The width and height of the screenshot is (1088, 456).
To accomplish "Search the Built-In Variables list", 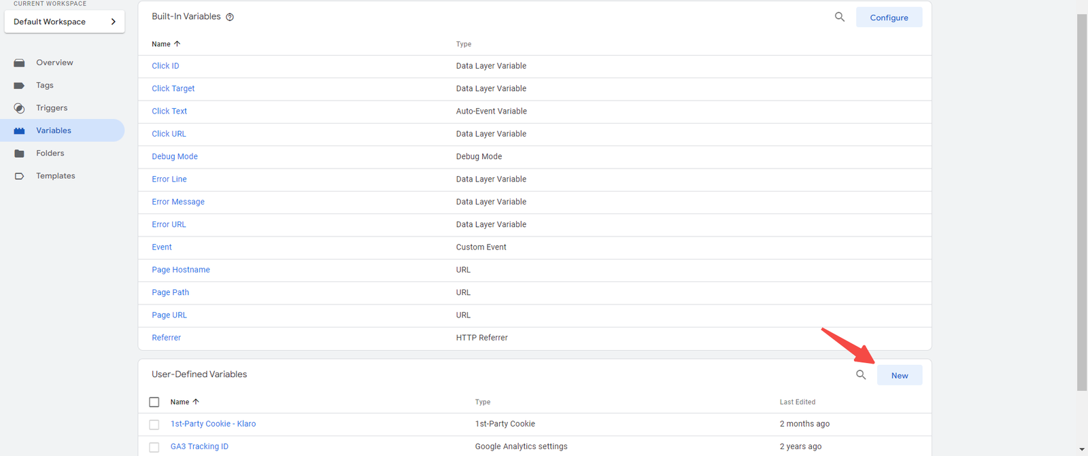I will point(840,17).
